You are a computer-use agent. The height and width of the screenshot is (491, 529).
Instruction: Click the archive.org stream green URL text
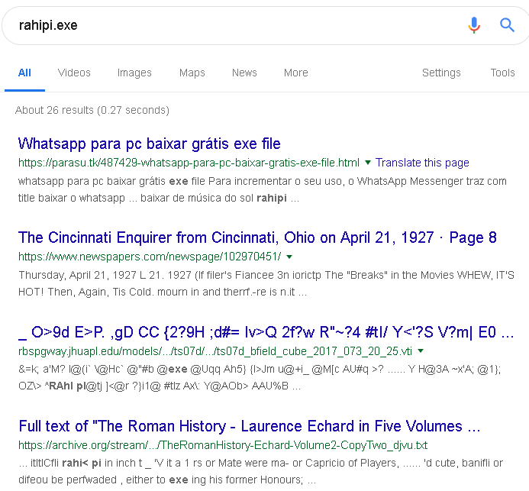click(223, 445)
